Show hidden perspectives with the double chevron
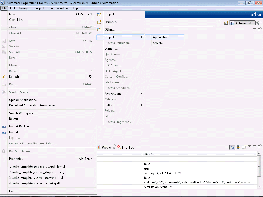This screenshot has width=263, height=197. click(x=261, y=22)
